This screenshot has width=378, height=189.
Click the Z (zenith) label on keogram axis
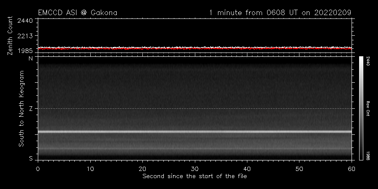pyautogui.click(x=31, y=109)
